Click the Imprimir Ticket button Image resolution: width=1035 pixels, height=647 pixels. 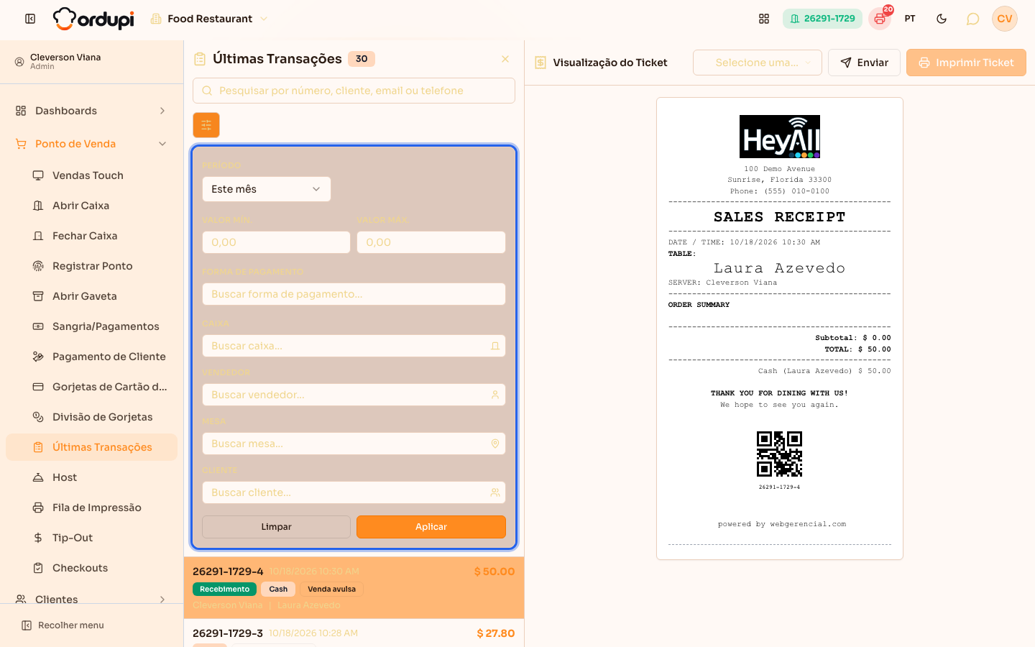click(966, 63)
